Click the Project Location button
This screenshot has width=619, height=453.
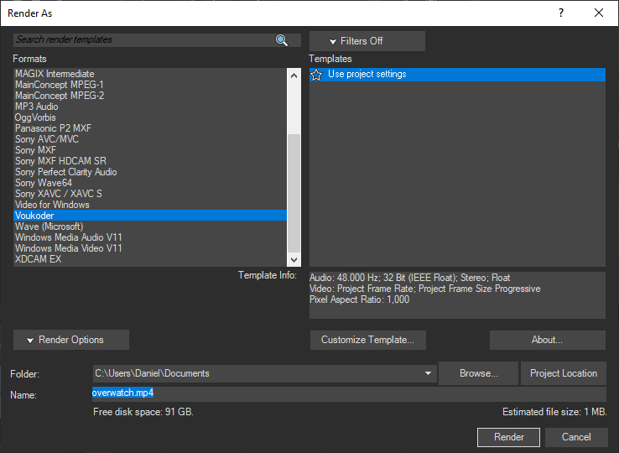tap(563, 373)
